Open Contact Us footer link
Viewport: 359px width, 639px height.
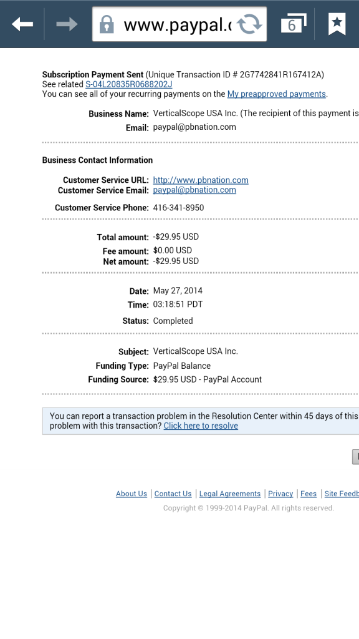pos(173,494)
